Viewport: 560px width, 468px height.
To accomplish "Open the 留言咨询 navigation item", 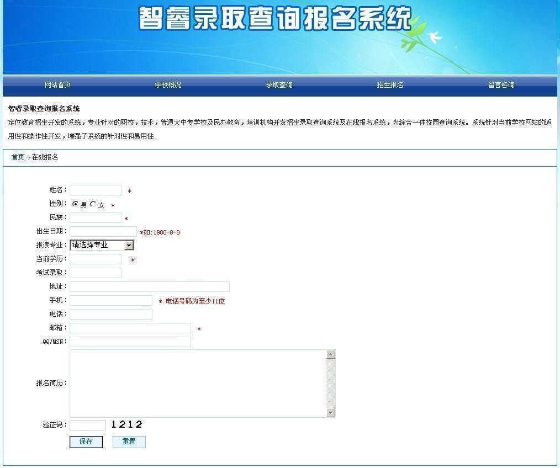I will (x=501, y=85).
